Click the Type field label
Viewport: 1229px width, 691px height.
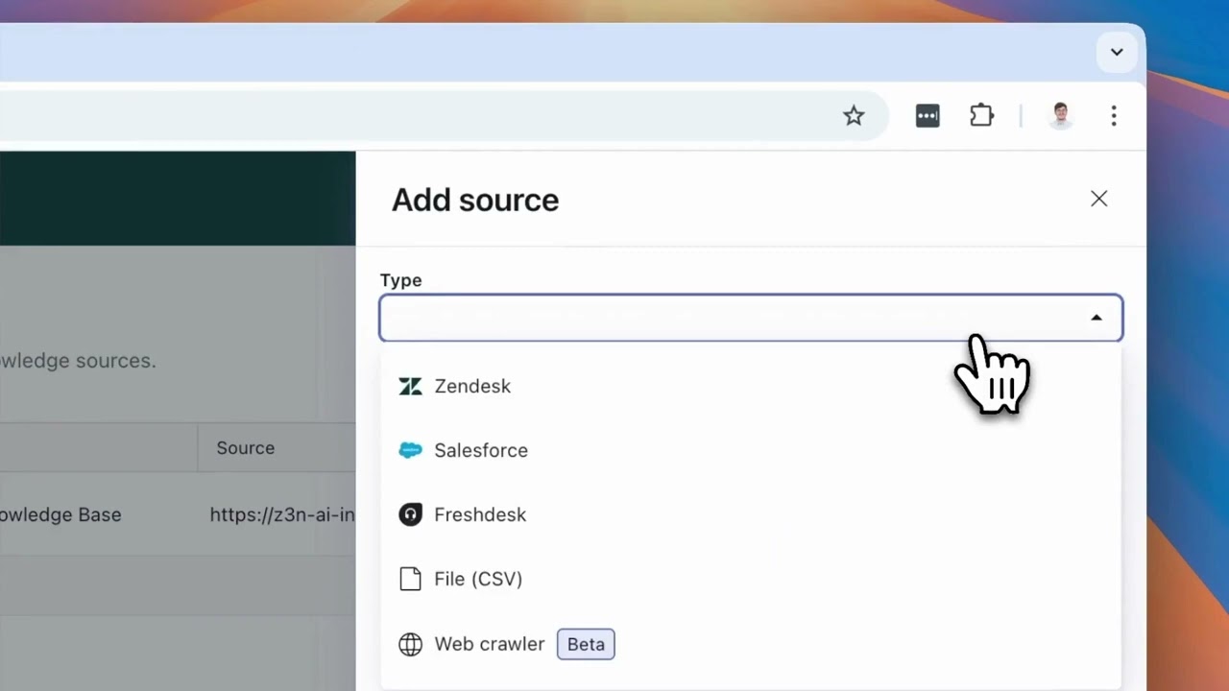pos(400,280)
